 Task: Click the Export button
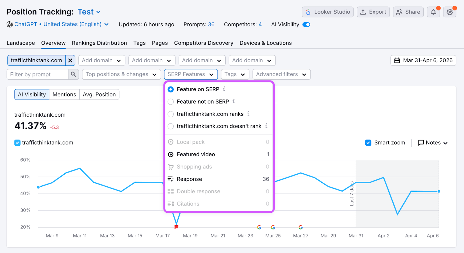coord(373,12)
